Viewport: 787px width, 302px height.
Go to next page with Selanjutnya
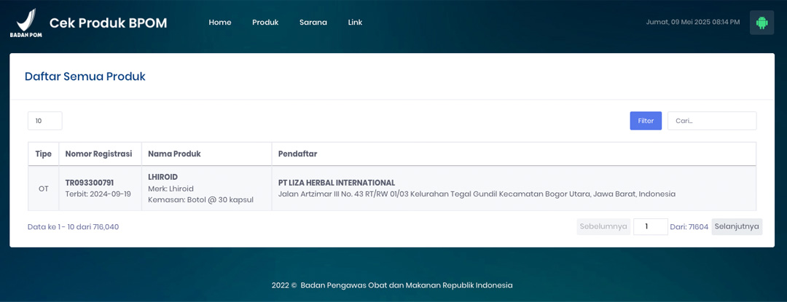pos(737,226)
